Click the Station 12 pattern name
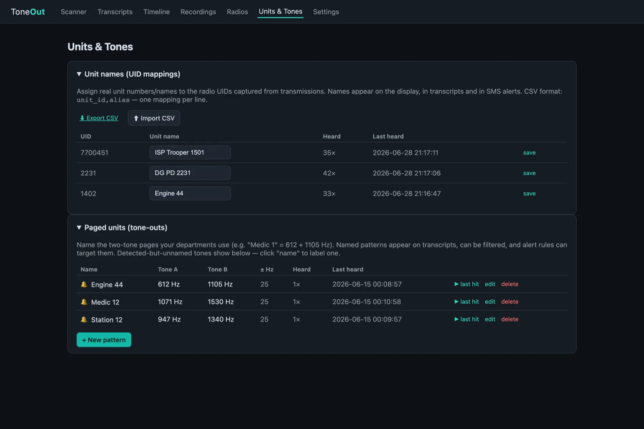644x429 pixels. point(106,320)
